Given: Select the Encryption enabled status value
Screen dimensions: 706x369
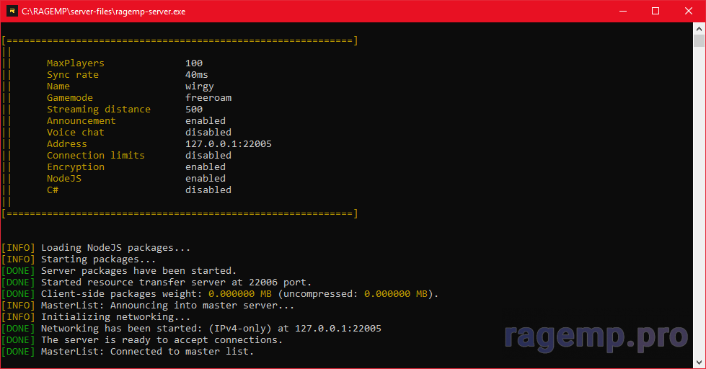Looking at the screenshot, I should [205, 167].
